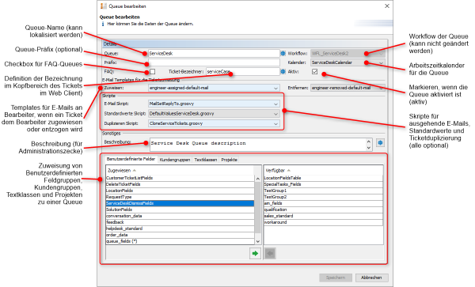Viewport: 475px width, 287px height.
Task: Select SolutionFields in assigned list
Action: (x=180, y=210)
